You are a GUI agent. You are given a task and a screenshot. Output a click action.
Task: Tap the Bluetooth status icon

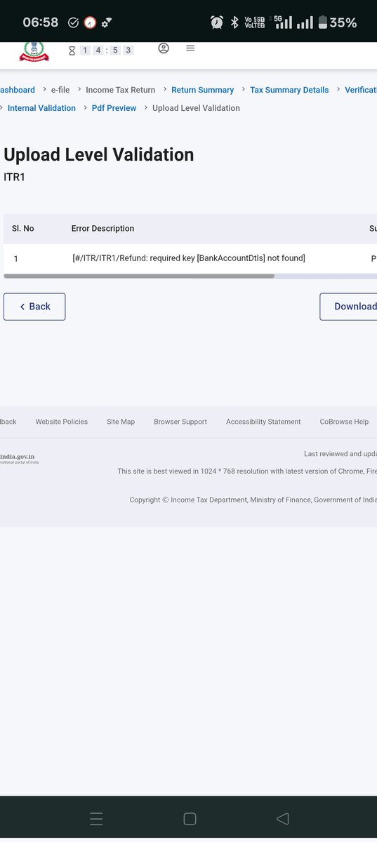pos(234,22)
